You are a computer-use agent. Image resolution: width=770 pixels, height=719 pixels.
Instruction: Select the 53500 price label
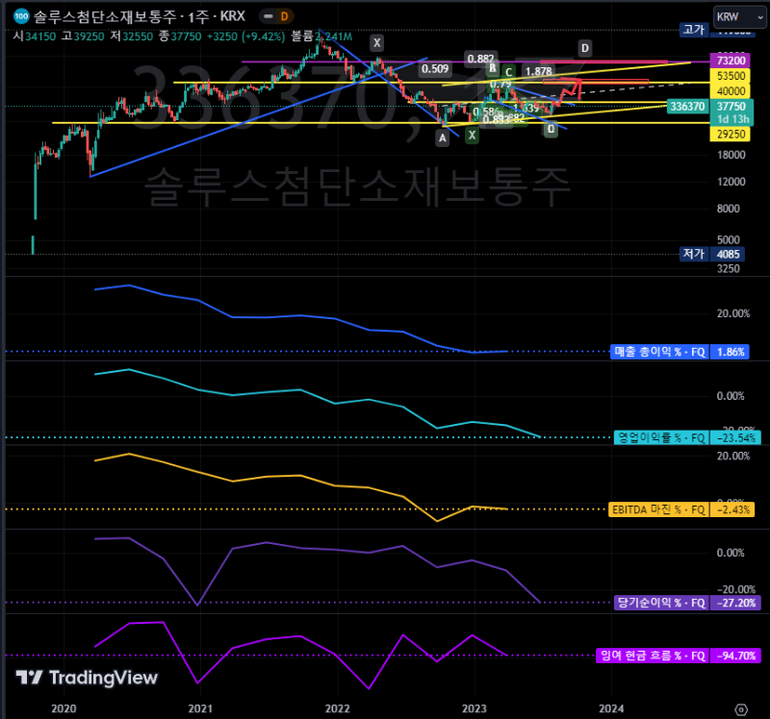(x=731, y=76)
